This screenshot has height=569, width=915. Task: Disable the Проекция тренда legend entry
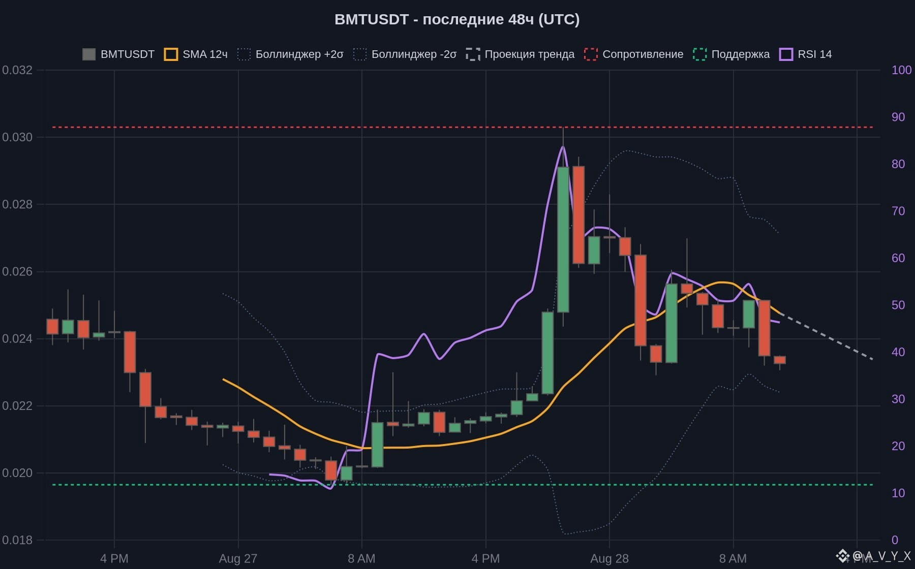pyautogui.click(x=520, y=54)
